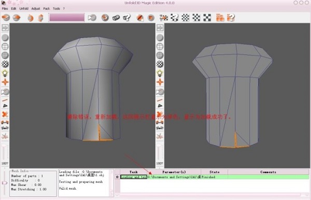Click the orange stop square icon

[x=151, y=18]
